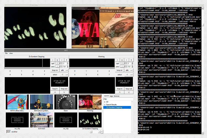Add a collection with the plus button
The height and width of the screenshot is (138, 207).
pyautogui.click(x=102, y=132)
